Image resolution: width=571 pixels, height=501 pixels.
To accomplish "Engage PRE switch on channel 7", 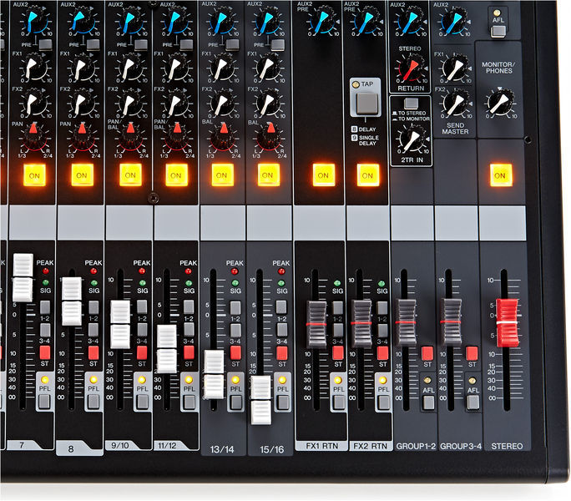I will 45,45.
